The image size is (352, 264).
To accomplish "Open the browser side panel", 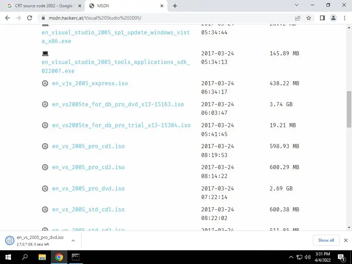I will coord(322,18).
